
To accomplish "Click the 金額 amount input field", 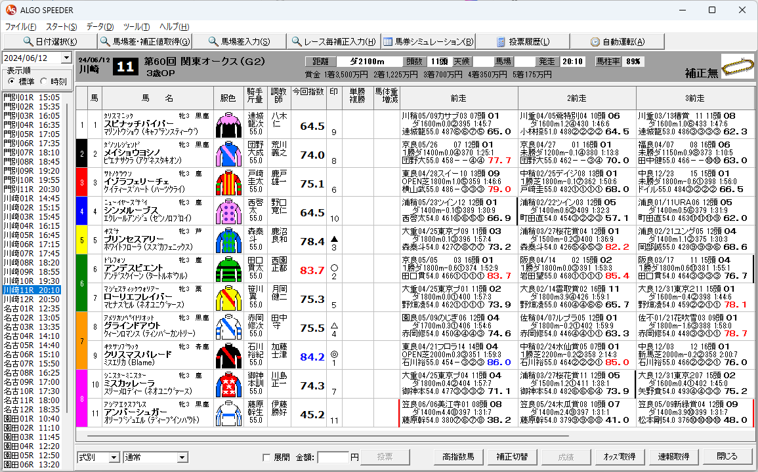I will click(x=333, y=457).
